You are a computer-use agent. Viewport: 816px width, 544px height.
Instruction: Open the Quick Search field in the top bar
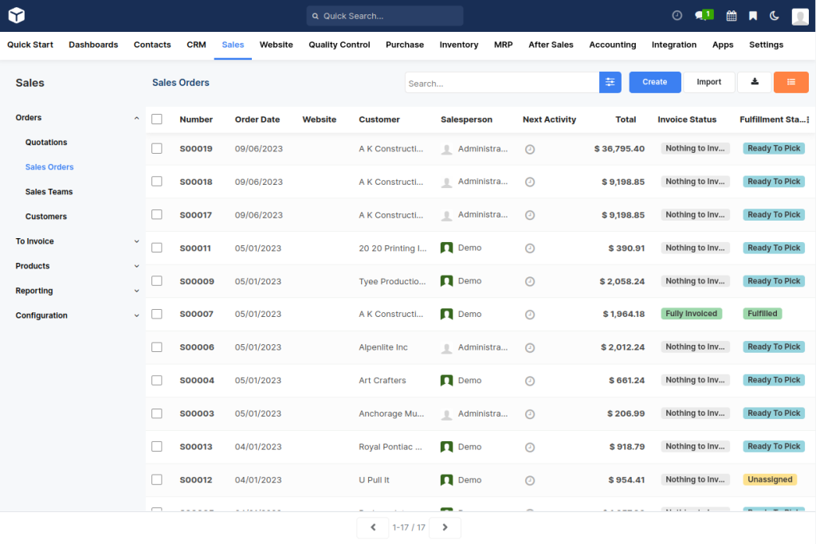coord(384,15)
